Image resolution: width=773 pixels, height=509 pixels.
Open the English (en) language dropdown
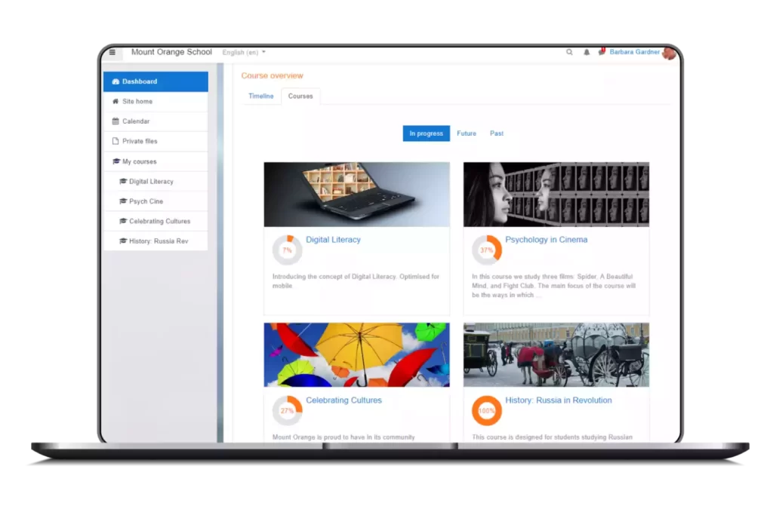tap(244, 53)
